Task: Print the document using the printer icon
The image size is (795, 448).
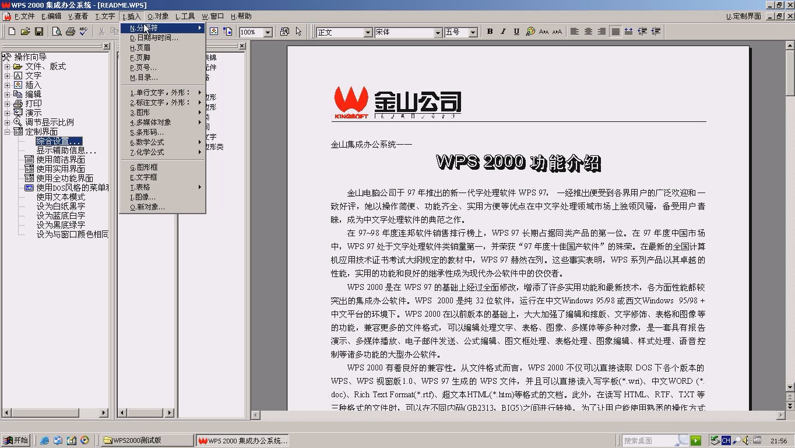Action: [70, 32]
